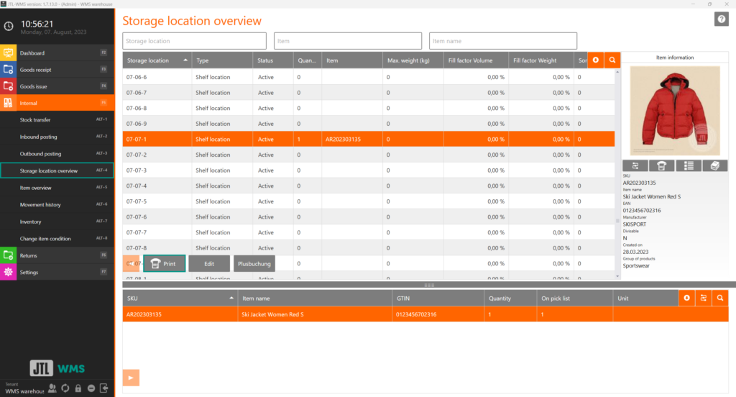Click the help question mark icon
736x397 pixels.
point(721,19)
